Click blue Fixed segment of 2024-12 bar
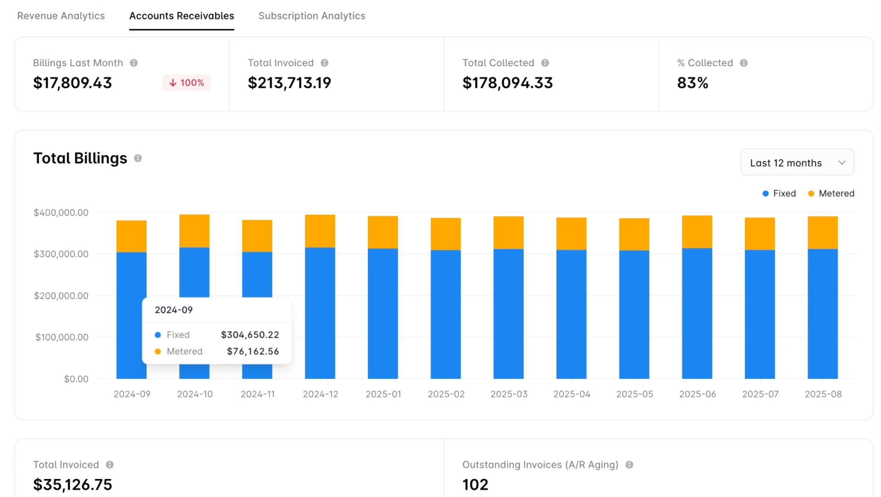Viewport: 881px width, 497px height. point(320,313)
